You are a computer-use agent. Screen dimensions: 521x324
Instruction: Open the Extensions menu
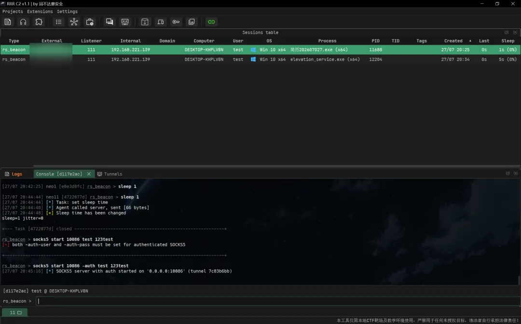40,11
